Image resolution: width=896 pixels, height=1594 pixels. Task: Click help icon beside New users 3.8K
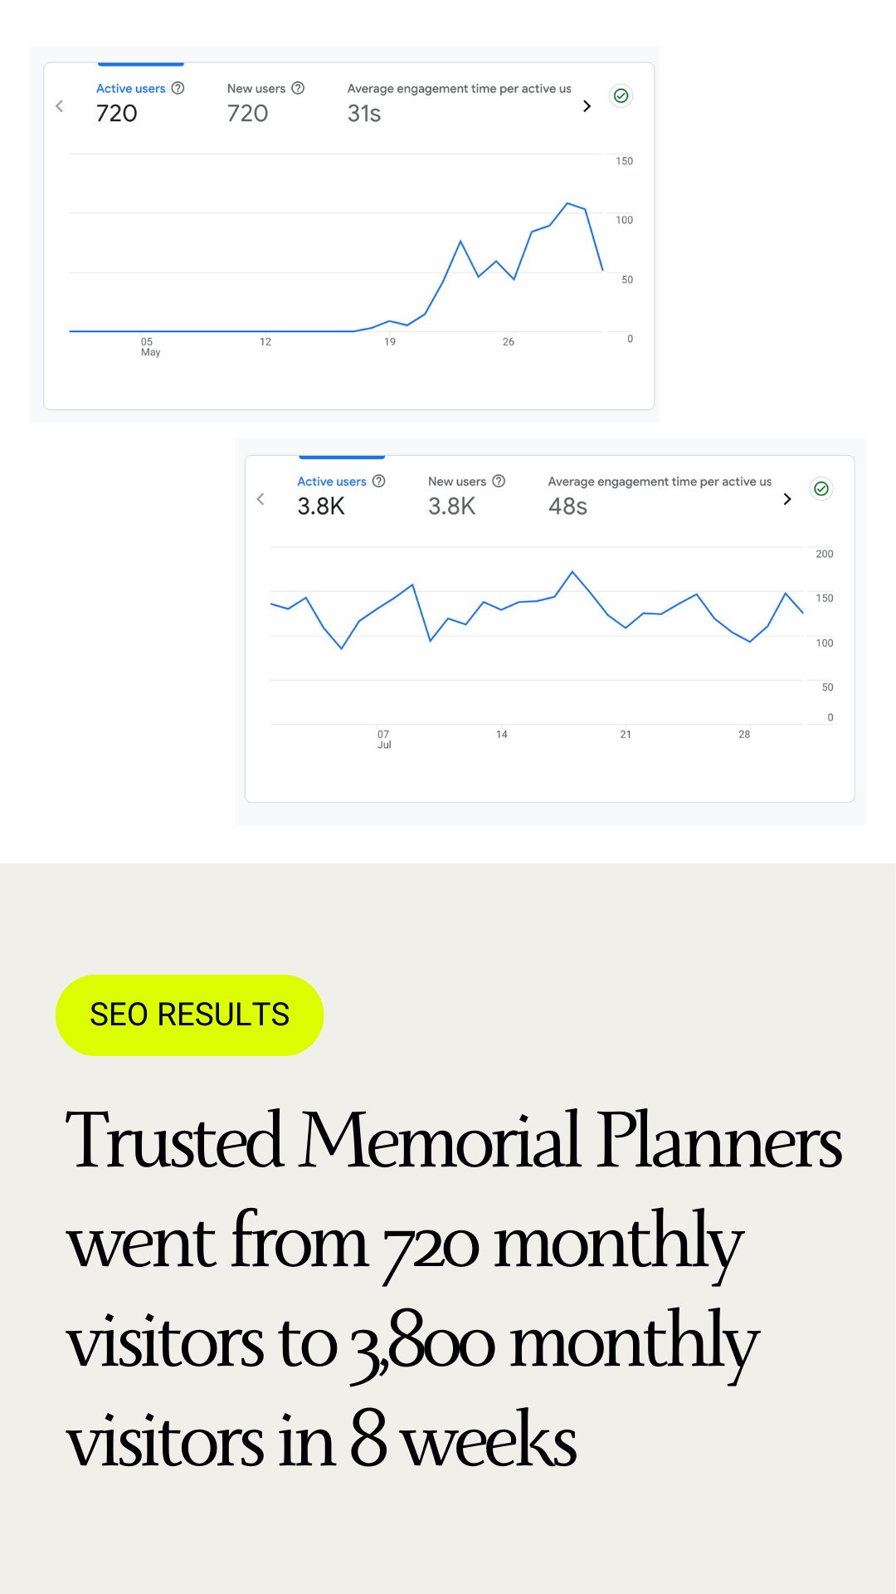[499, 481]
